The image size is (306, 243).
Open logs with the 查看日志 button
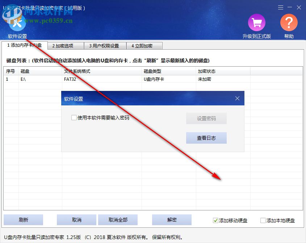click(x=206, y=138)
